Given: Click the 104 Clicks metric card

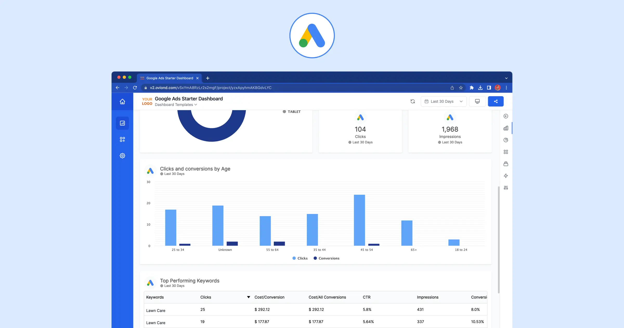Looking at the screenshot, I should [360, 131].
